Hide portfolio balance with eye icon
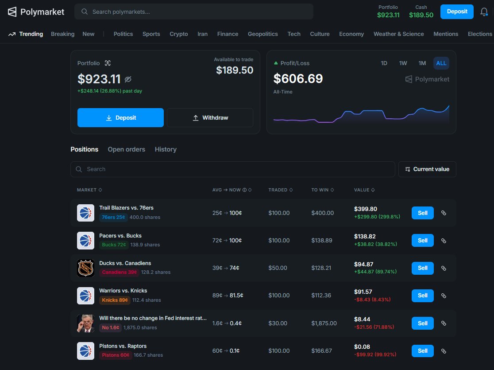Viewport: 494px width, 370px height. point(128,79)
